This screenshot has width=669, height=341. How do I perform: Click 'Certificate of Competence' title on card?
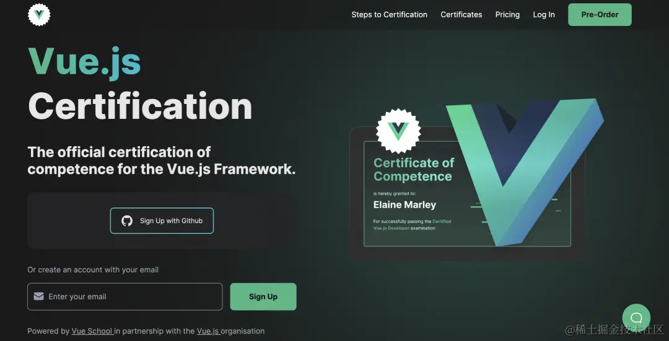(x=414, y=169)
